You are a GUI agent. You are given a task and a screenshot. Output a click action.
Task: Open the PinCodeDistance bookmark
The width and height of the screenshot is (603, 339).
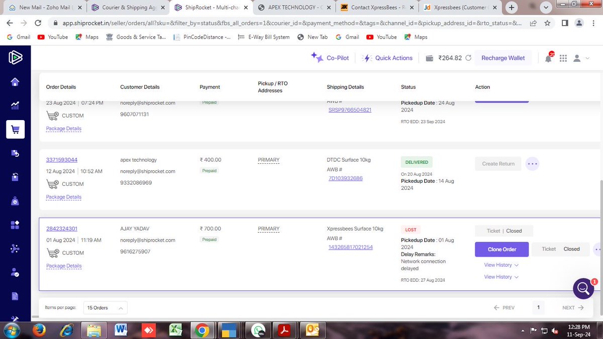(202, 37)
